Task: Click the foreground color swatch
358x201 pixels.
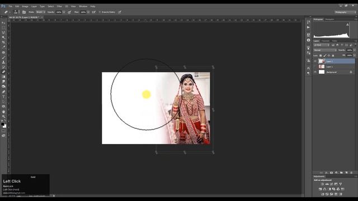Action: point(2,124)
